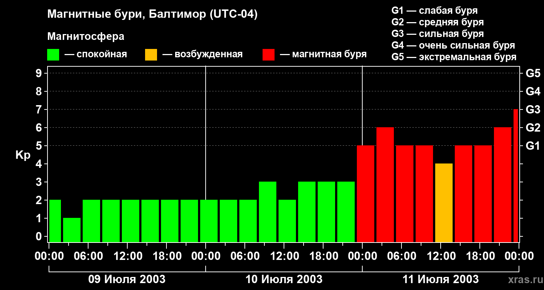The image size is (544, 290).
Task: Click the orange 'возбужденная' legend swatch
Action: pyautogui.click(x=151, y=55)
